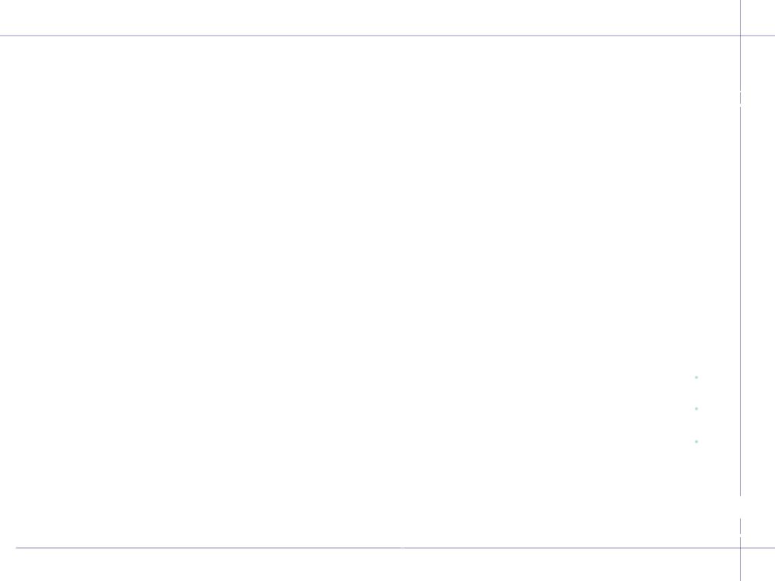
Task: Click the bottom-right corner cell
Action: 758,564
